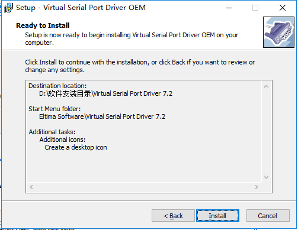Viewport: 298px width, 230px height.
Task: Click the scroll right arrow in summary box
Action: click(x=257, y=187)
